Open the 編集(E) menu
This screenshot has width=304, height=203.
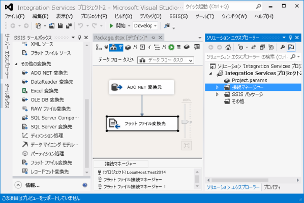tap(40, 16)
